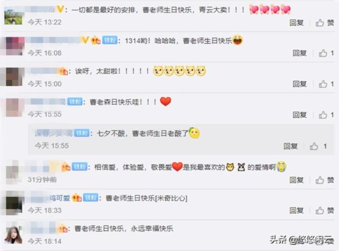Click 回复 on the 18:33 comment

(x=296, y=210)
